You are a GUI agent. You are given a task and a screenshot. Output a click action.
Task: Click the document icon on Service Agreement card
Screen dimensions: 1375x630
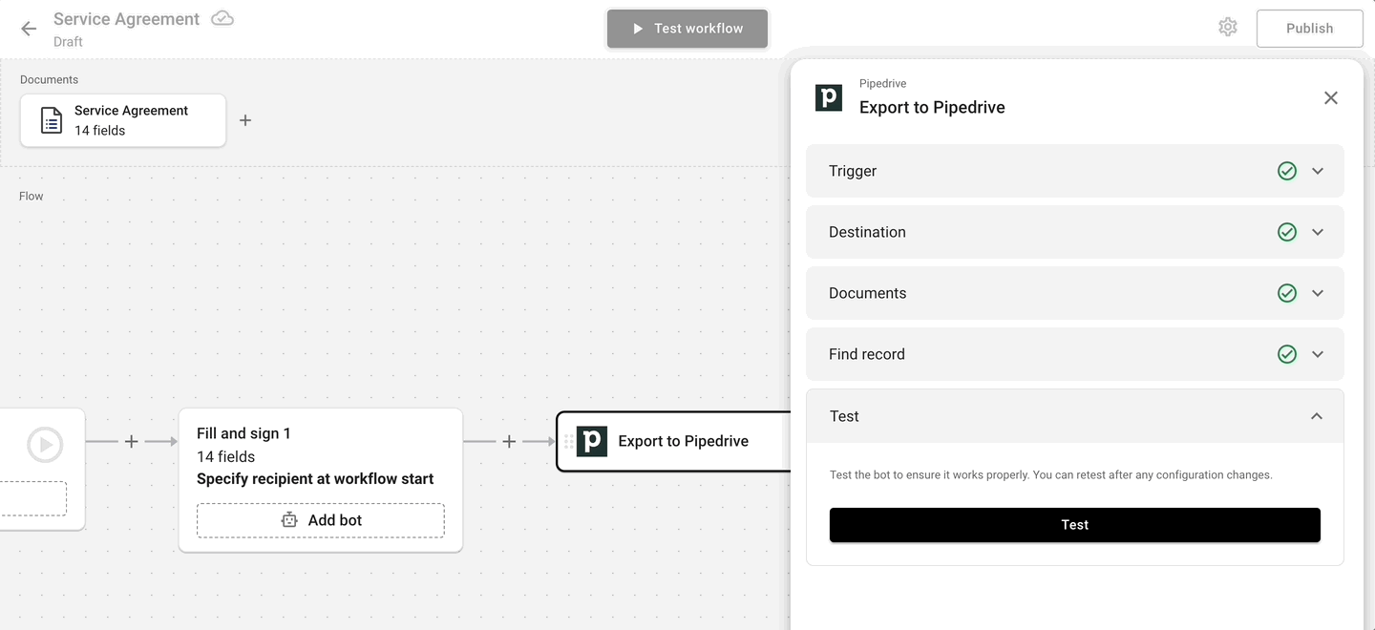coord(52,120)
